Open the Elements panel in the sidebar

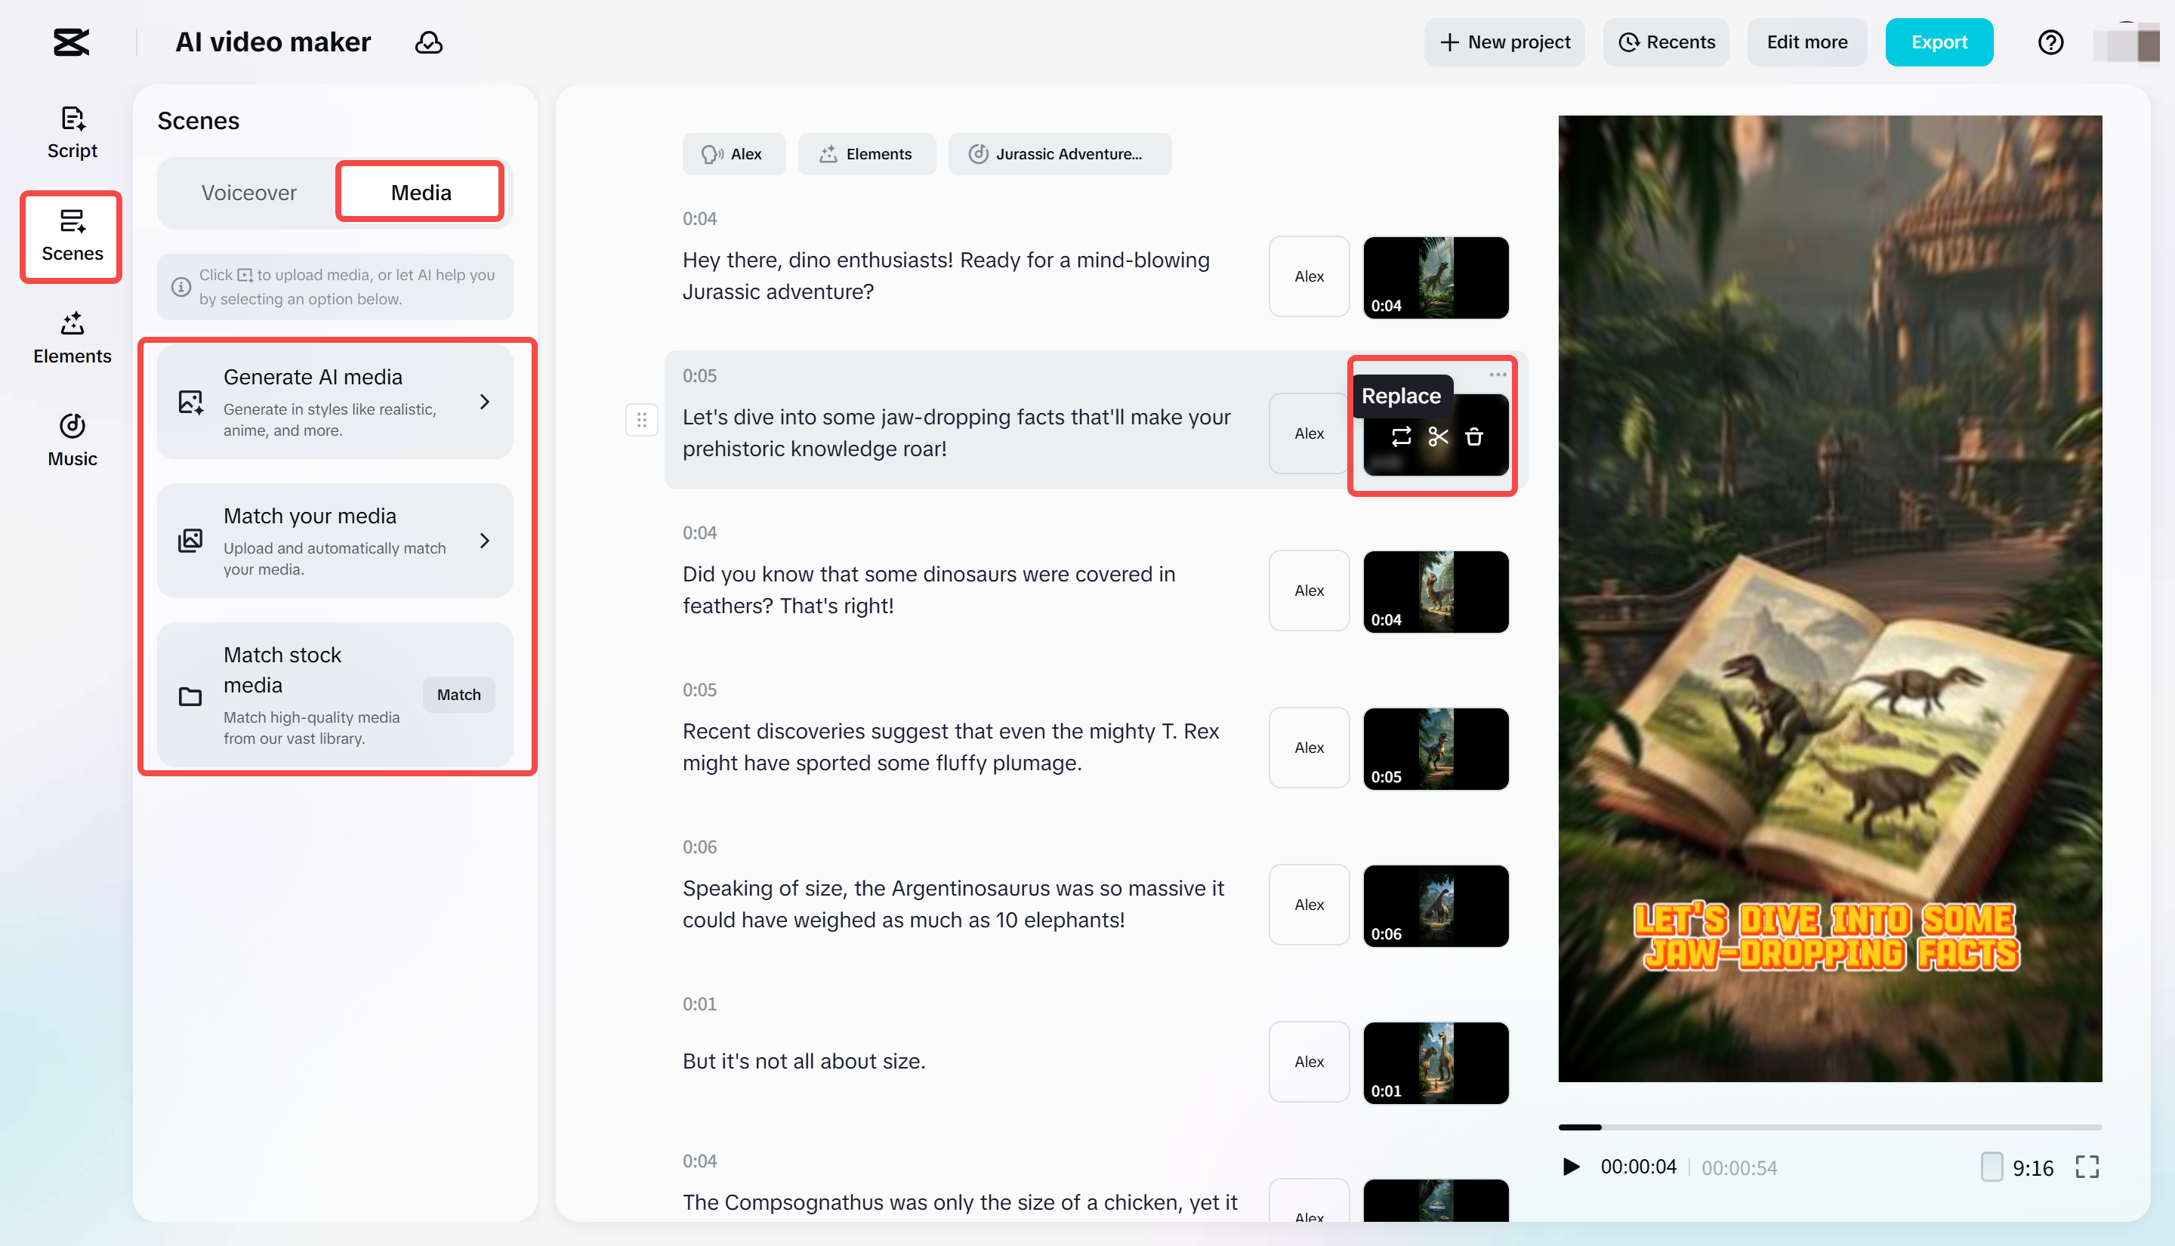point(72,338)
